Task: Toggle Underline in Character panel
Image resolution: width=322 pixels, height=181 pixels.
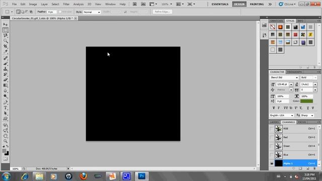Action: (308, 108)
